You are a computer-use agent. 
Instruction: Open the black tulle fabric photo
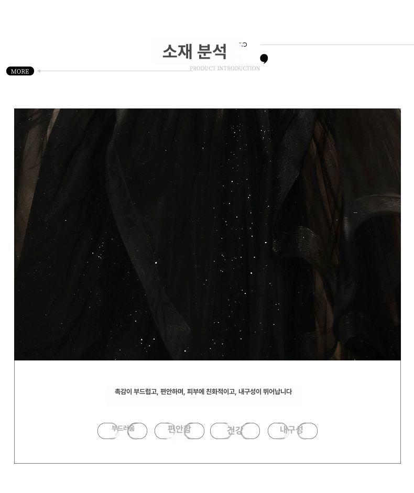coord(208,234)
